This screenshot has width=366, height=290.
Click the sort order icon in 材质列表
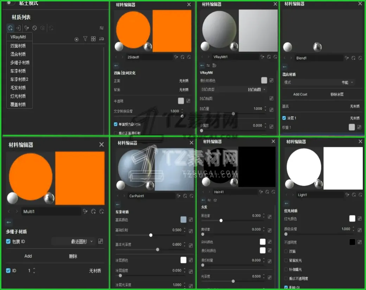101,39
